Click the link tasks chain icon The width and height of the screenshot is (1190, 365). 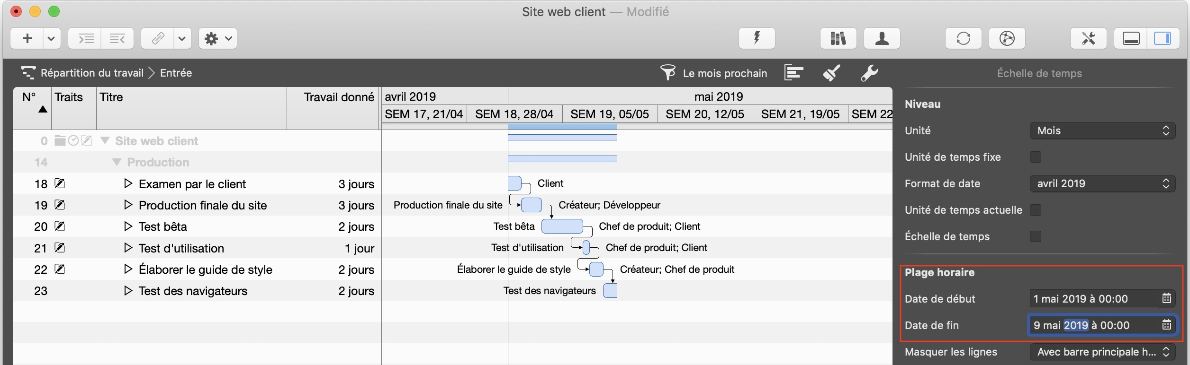tap(158, 38)
